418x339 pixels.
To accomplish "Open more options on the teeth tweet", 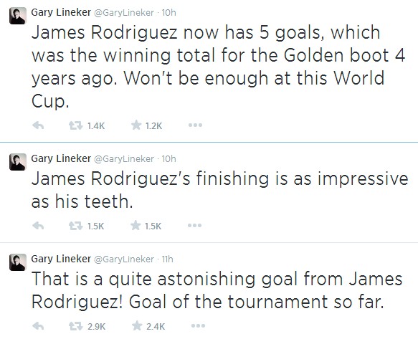I will click(194, 226).
